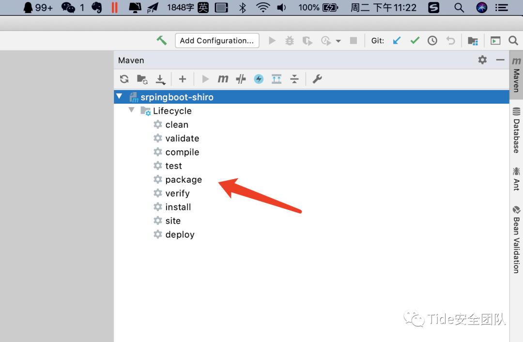Open Maven panel settings gear

click(x=482, y=60)
